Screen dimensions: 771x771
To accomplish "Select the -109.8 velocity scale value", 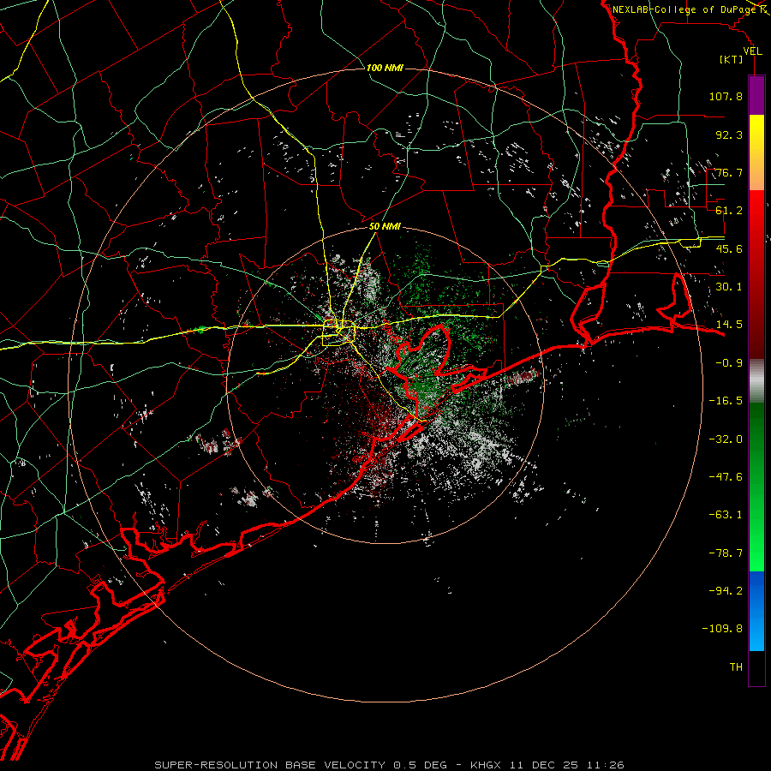I will click(722, 629).
